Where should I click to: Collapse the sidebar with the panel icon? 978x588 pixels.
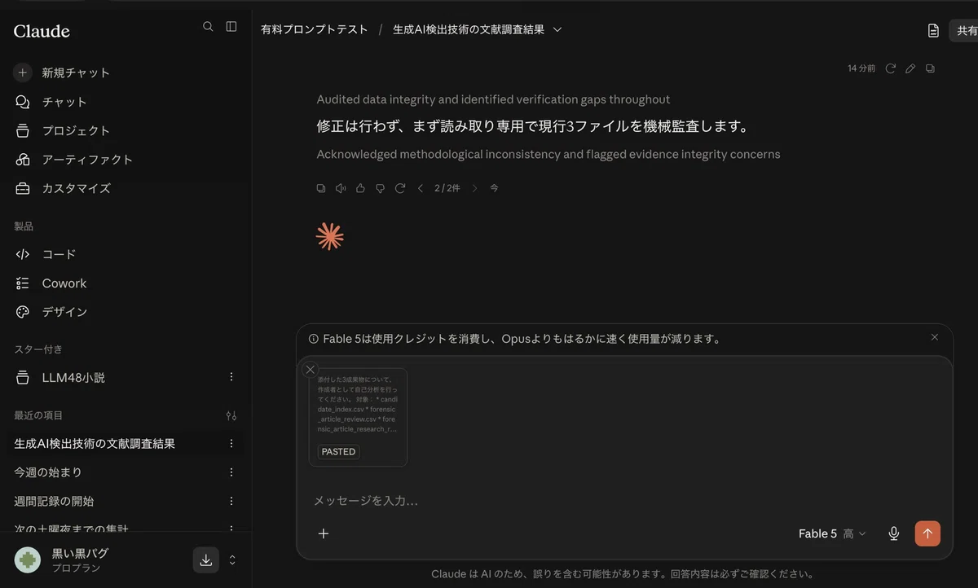(x=231, y=27)
